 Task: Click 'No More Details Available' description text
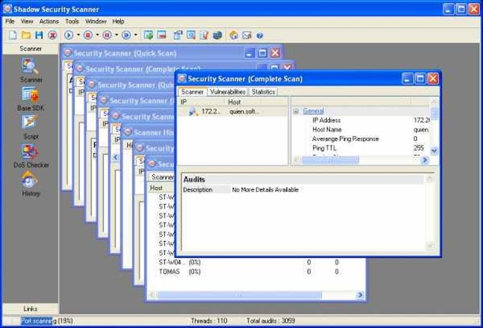point(265,190)
